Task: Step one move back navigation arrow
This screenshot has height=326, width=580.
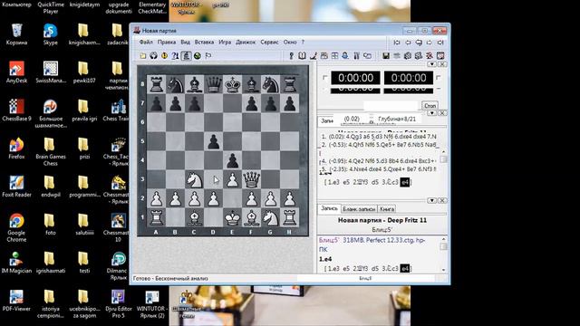Action: 408,43
